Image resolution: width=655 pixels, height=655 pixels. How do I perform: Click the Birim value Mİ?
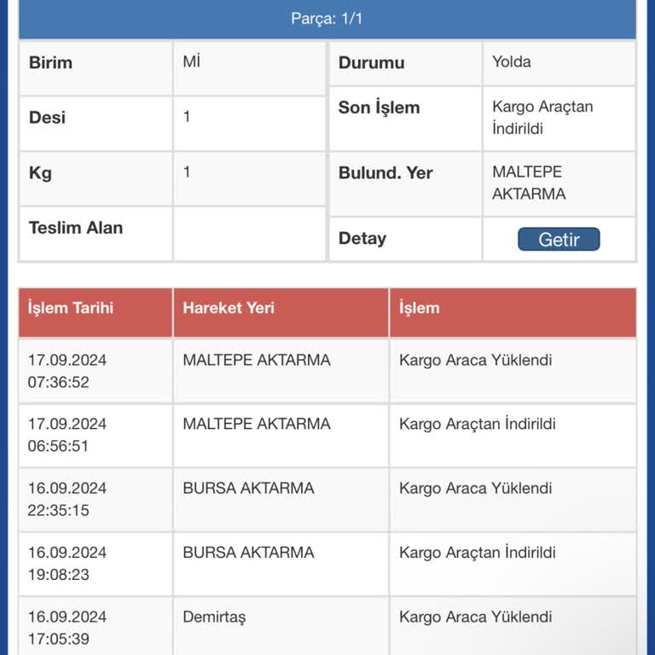192,61
